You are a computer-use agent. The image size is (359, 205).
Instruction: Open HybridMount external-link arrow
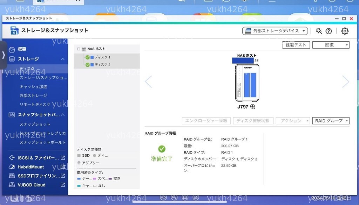tap(63, 167)
